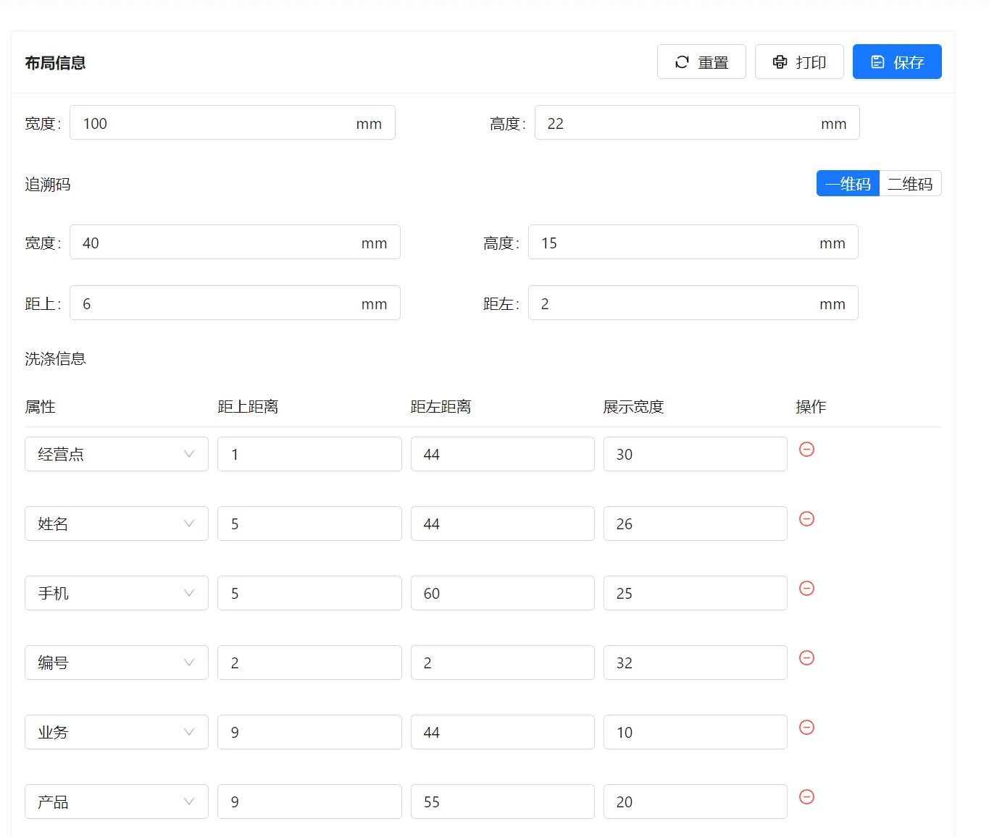
Task: Click the 距左距离 column header
Action: (441, 407)
